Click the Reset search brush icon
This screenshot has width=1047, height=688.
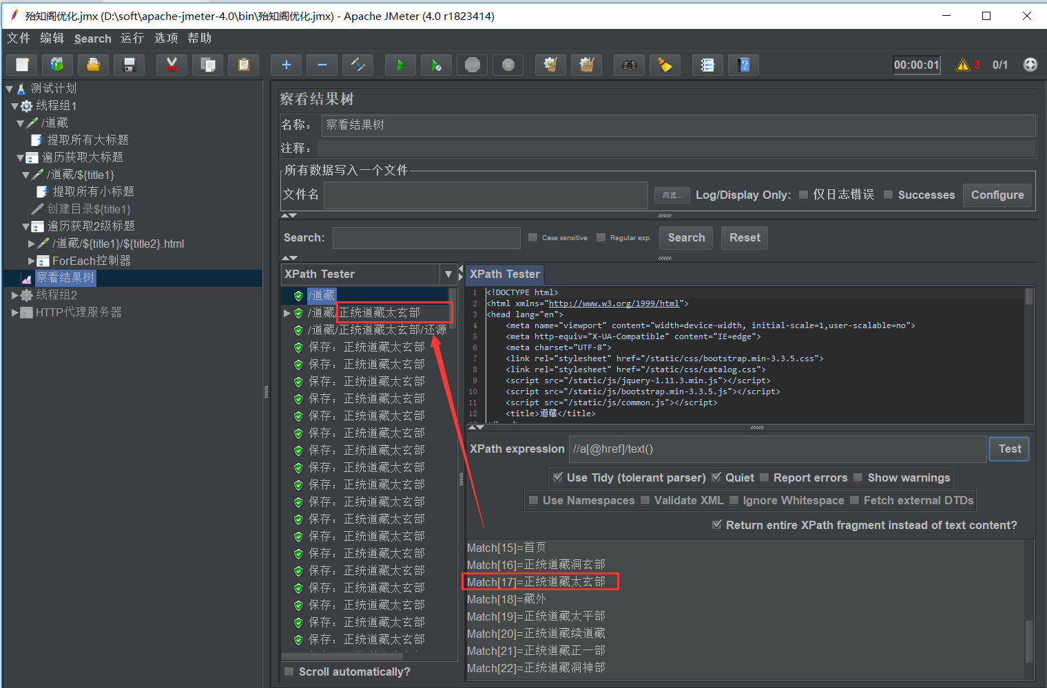pyautogui.click(x=665, y=65)
